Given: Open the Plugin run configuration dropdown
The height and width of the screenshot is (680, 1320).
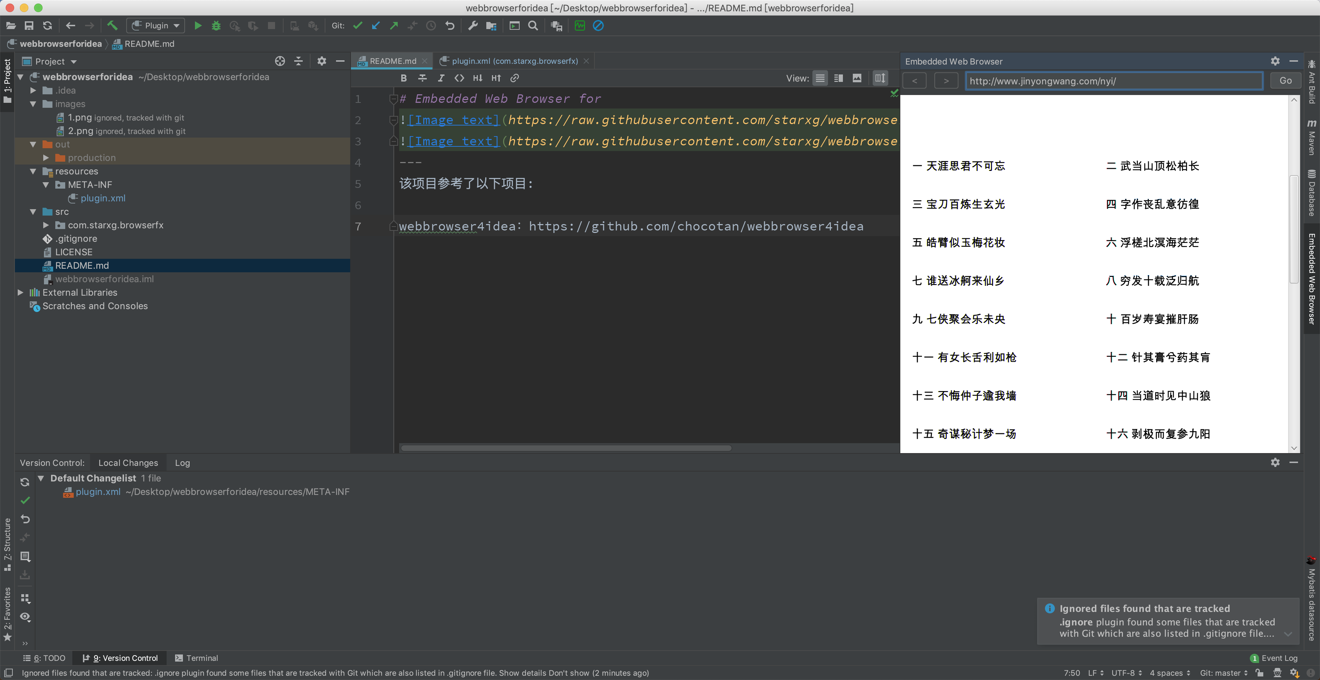Looking at the screenshot, I should click(x=156, y=26).
